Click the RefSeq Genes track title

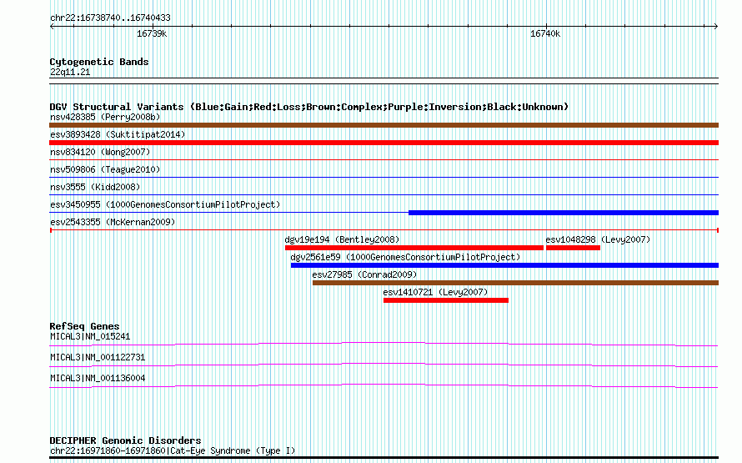point(84,326)
